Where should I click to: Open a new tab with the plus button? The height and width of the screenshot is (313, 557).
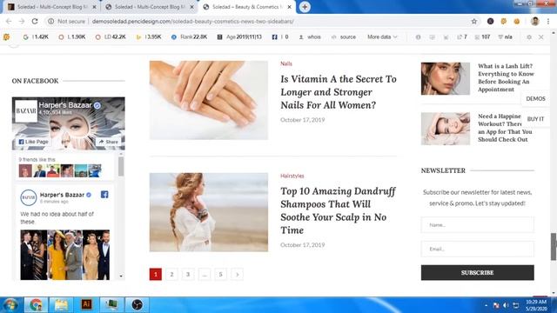tap(305, 7)
